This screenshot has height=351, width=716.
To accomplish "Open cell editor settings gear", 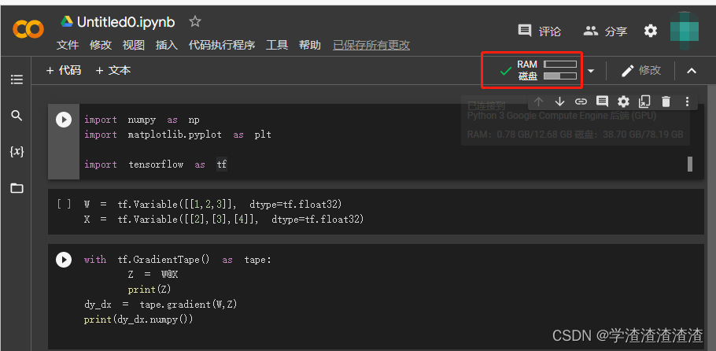I will 623,102.
